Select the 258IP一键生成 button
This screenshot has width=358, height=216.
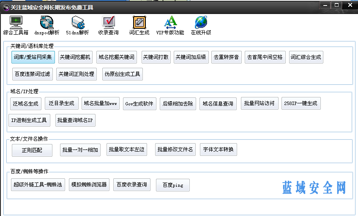301,103
